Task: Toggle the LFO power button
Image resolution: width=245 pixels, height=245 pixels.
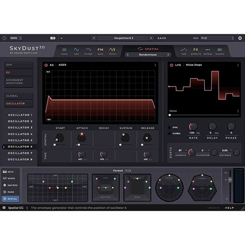Action: tap(172, 65)
